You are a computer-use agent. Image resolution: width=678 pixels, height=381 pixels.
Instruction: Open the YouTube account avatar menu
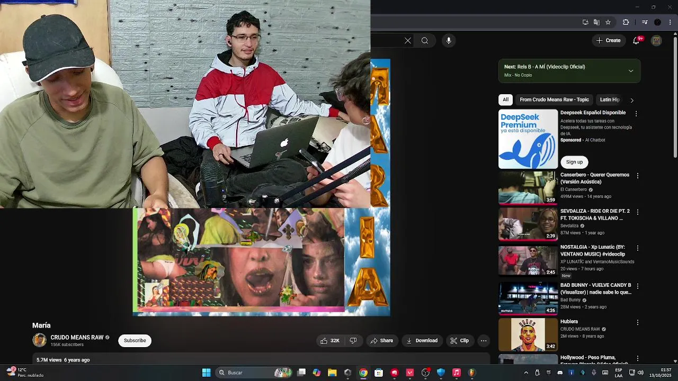coord(656,41)
